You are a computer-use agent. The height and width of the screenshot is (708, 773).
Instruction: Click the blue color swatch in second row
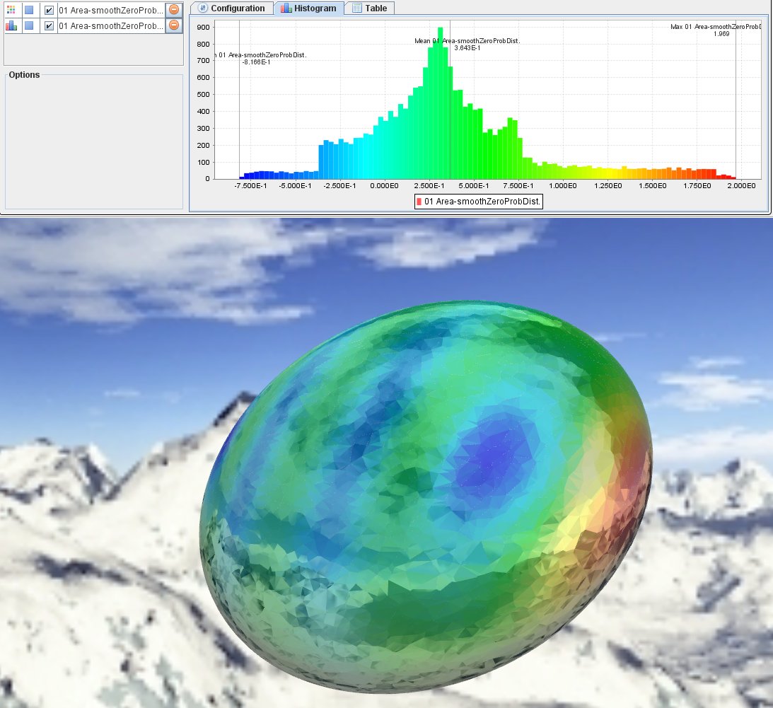coord(29,25)
